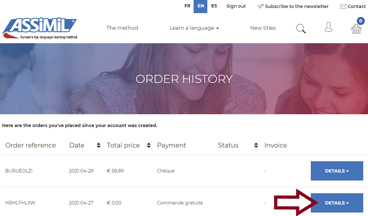Click the envelope Contact icon
The height and width of the screenshot is (216, 368).
(343, 6)
